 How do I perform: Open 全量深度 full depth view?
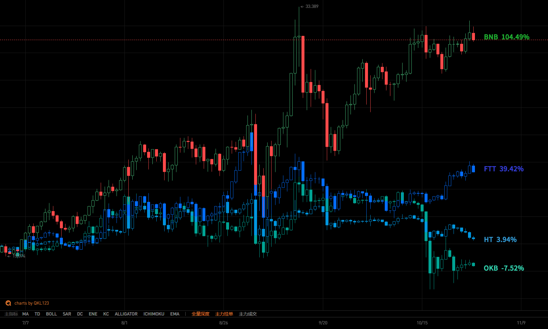(x=200, y=314)
